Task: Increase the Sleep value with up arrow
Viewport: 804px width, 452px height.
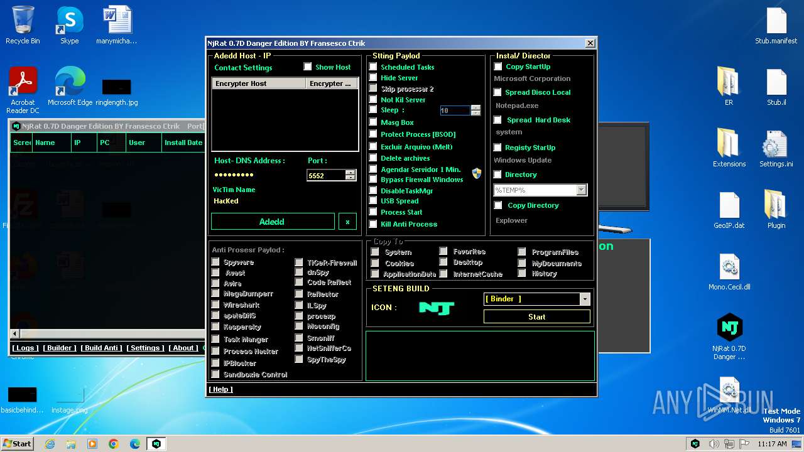Action: (x=475, y=107)
